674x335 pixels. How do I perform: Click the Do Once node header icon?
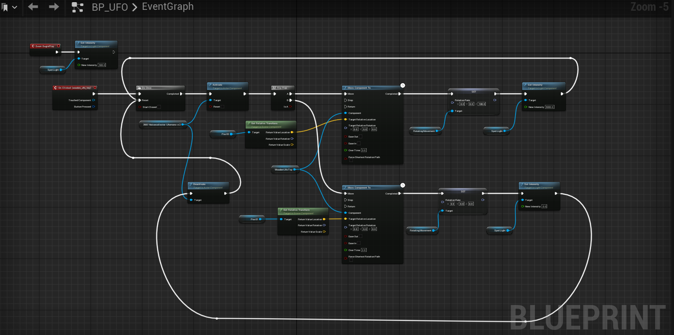pyautogui.click(x=139, y=88)
